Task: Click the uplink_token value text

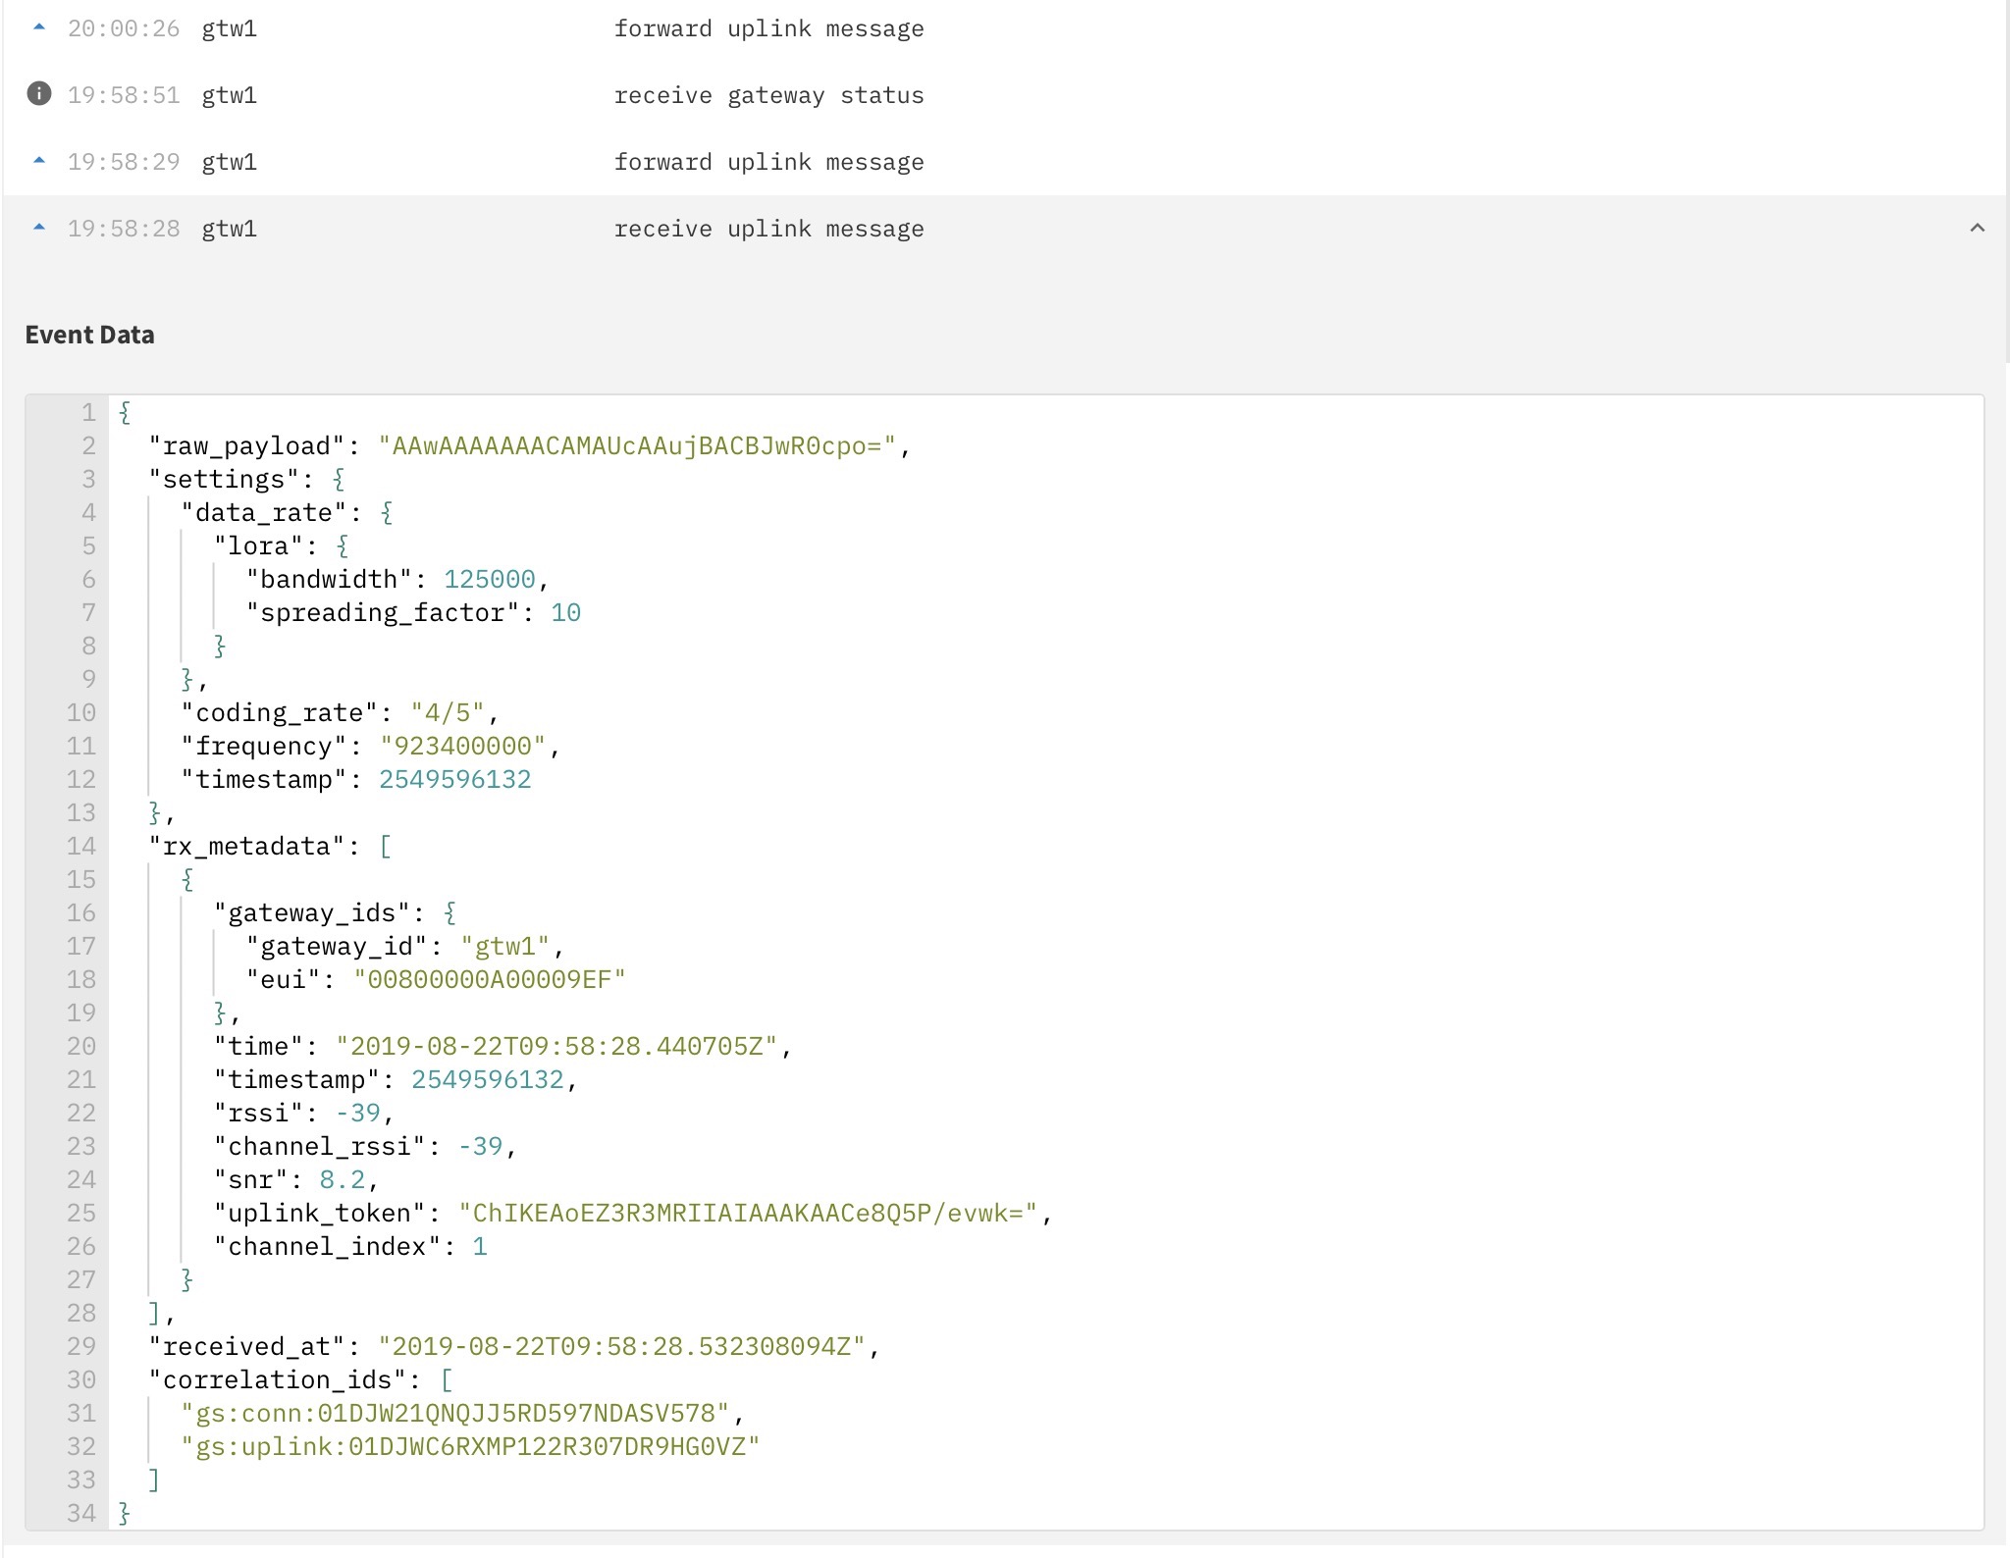Action: [748, 1214]
